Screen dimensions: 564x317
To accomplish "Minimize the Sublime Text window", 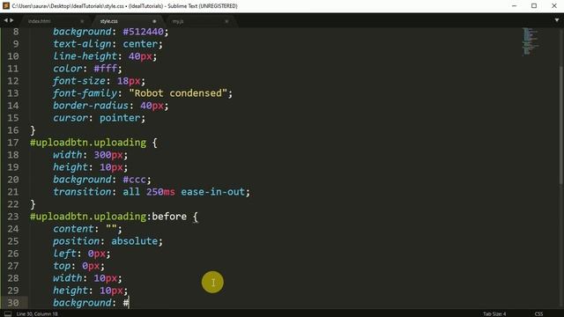I will [515, 6].
